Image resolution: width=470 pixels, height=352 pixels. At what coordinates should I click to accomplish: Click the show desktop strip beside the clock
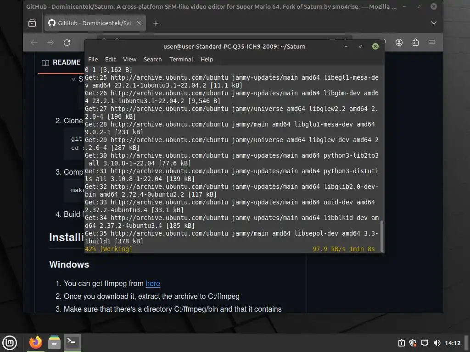point(466,343)
